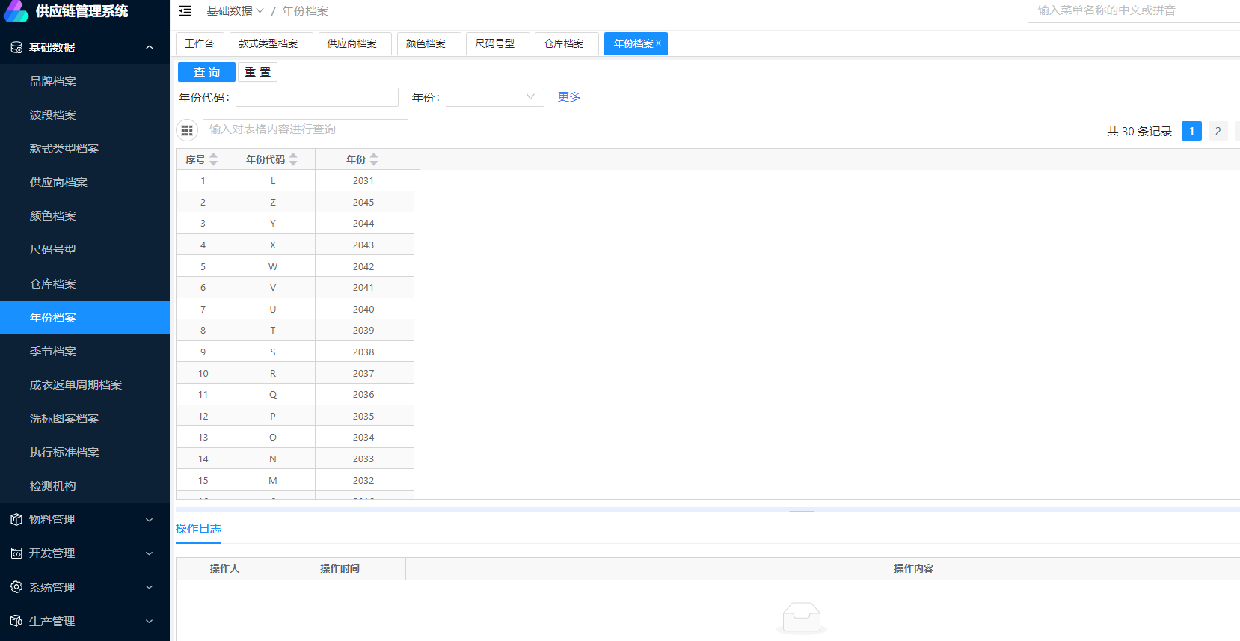Close the 年份档案 tab with its x icon
Viewport: 1240px width, 641px height.
point(658,43)
